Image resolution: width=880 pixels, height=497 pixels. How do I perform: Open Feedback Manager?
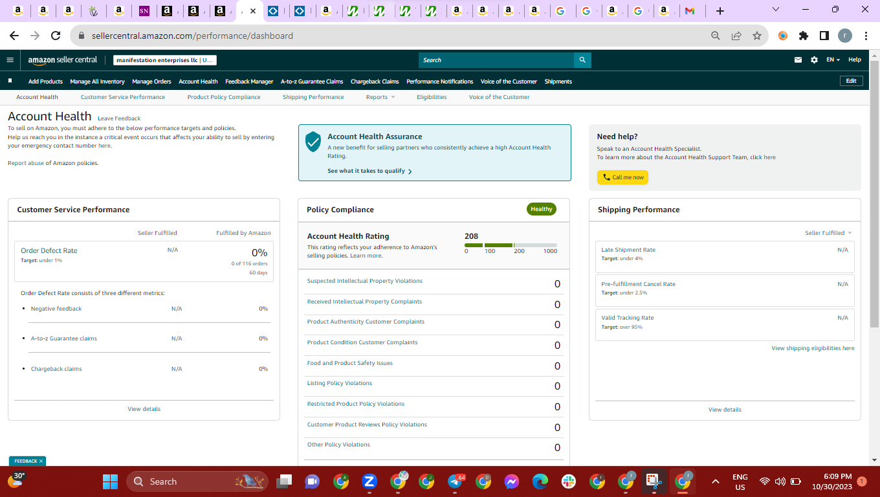[x=249, y=82]
